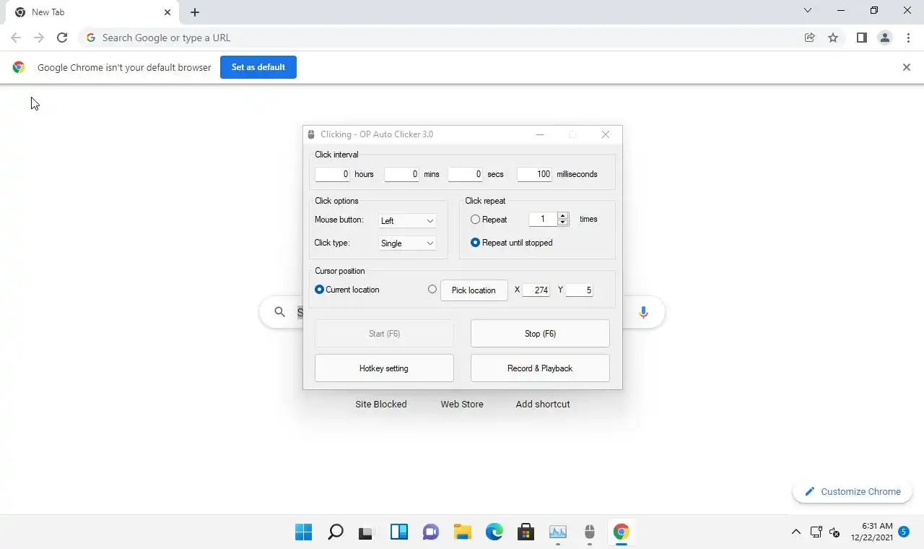Click the milliseconds field showing 100
Screen dimensions: 924x549
[534, 174]
